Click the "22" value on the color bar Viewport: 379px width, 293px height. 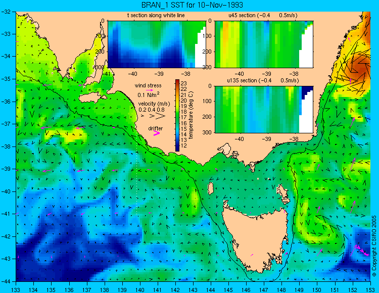184,89
